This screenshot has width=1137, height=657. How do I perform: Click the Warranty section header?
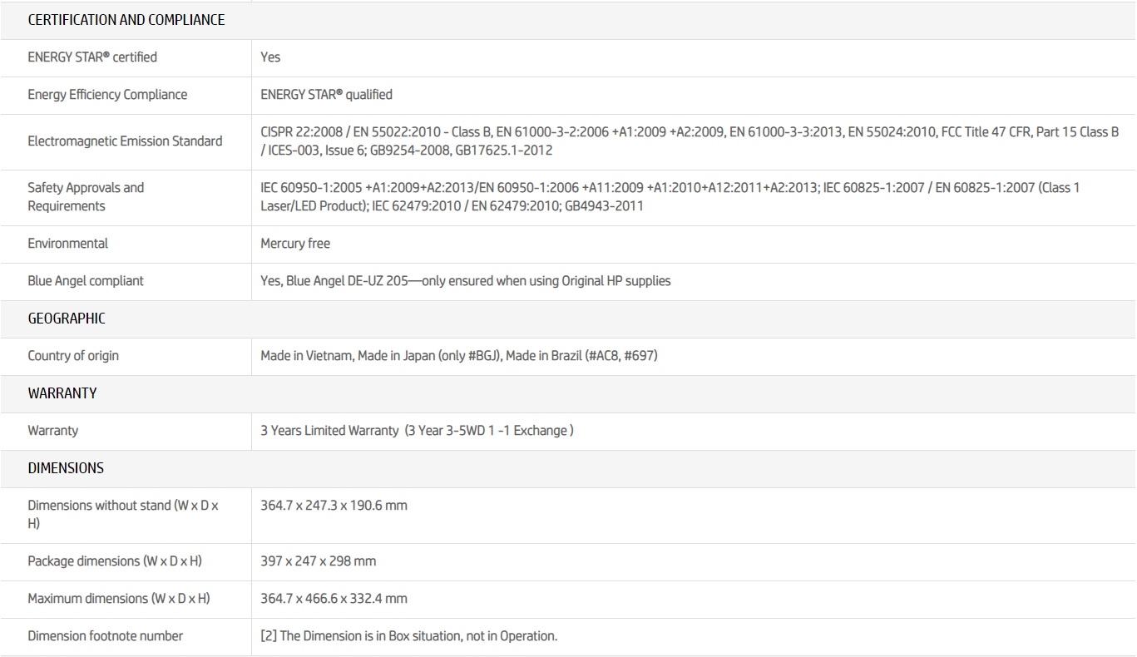pos(62,393)
